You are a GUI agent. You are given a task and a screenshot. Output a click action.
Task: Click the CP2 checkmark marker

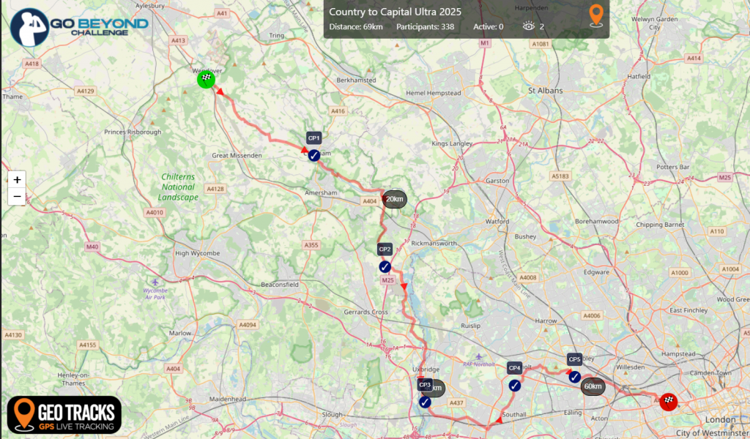[x=385, y=266]
